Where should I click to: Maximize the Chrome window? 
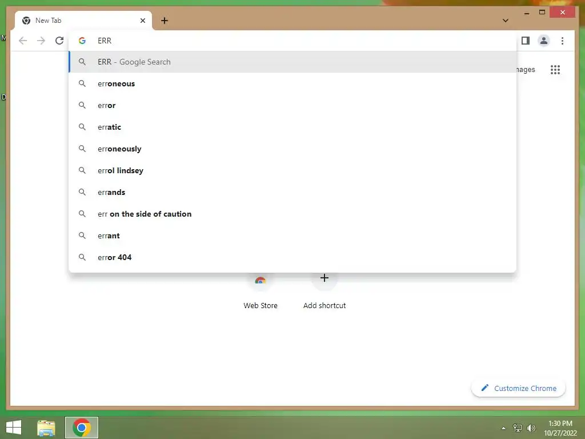(x=542, y=13)
